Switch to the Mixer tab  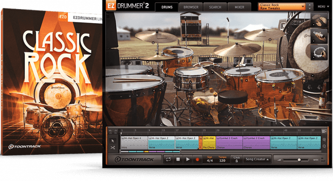pyautogui.click(x=239, y=7)
